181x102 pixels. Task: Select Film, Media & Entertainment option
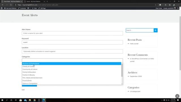[x=72, y=78]
